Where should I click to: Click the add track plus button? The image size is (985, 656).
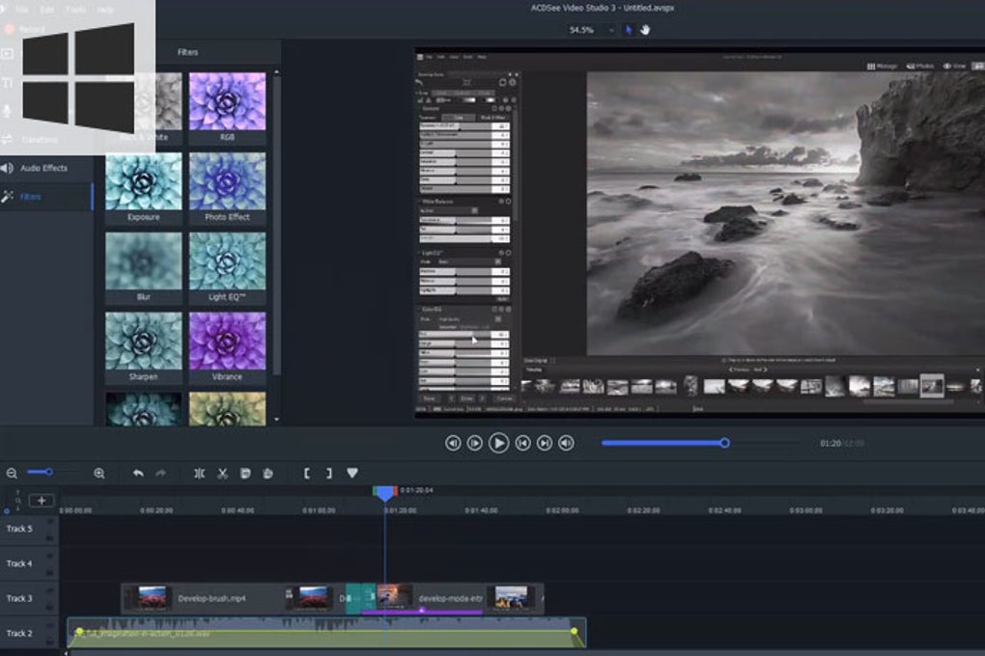click(42, 500)
